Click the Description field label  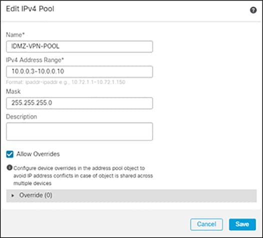click(22, 116)
